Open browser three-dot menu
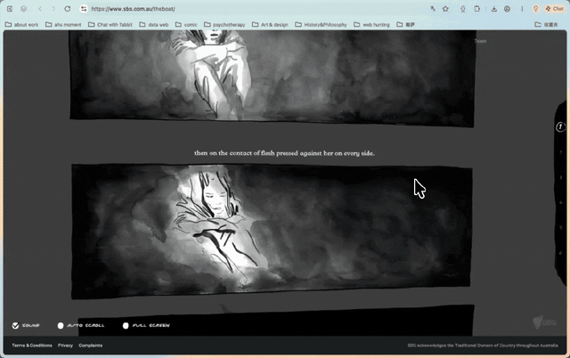Viewport: 570px width, 358px height. [x=522, y=9]
